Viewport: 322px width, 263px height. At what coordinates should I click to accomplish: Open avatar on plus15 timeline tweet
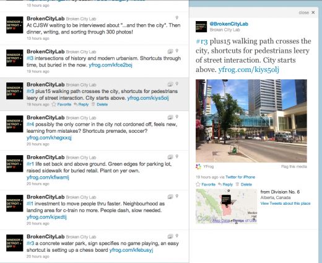pos(15,91)
